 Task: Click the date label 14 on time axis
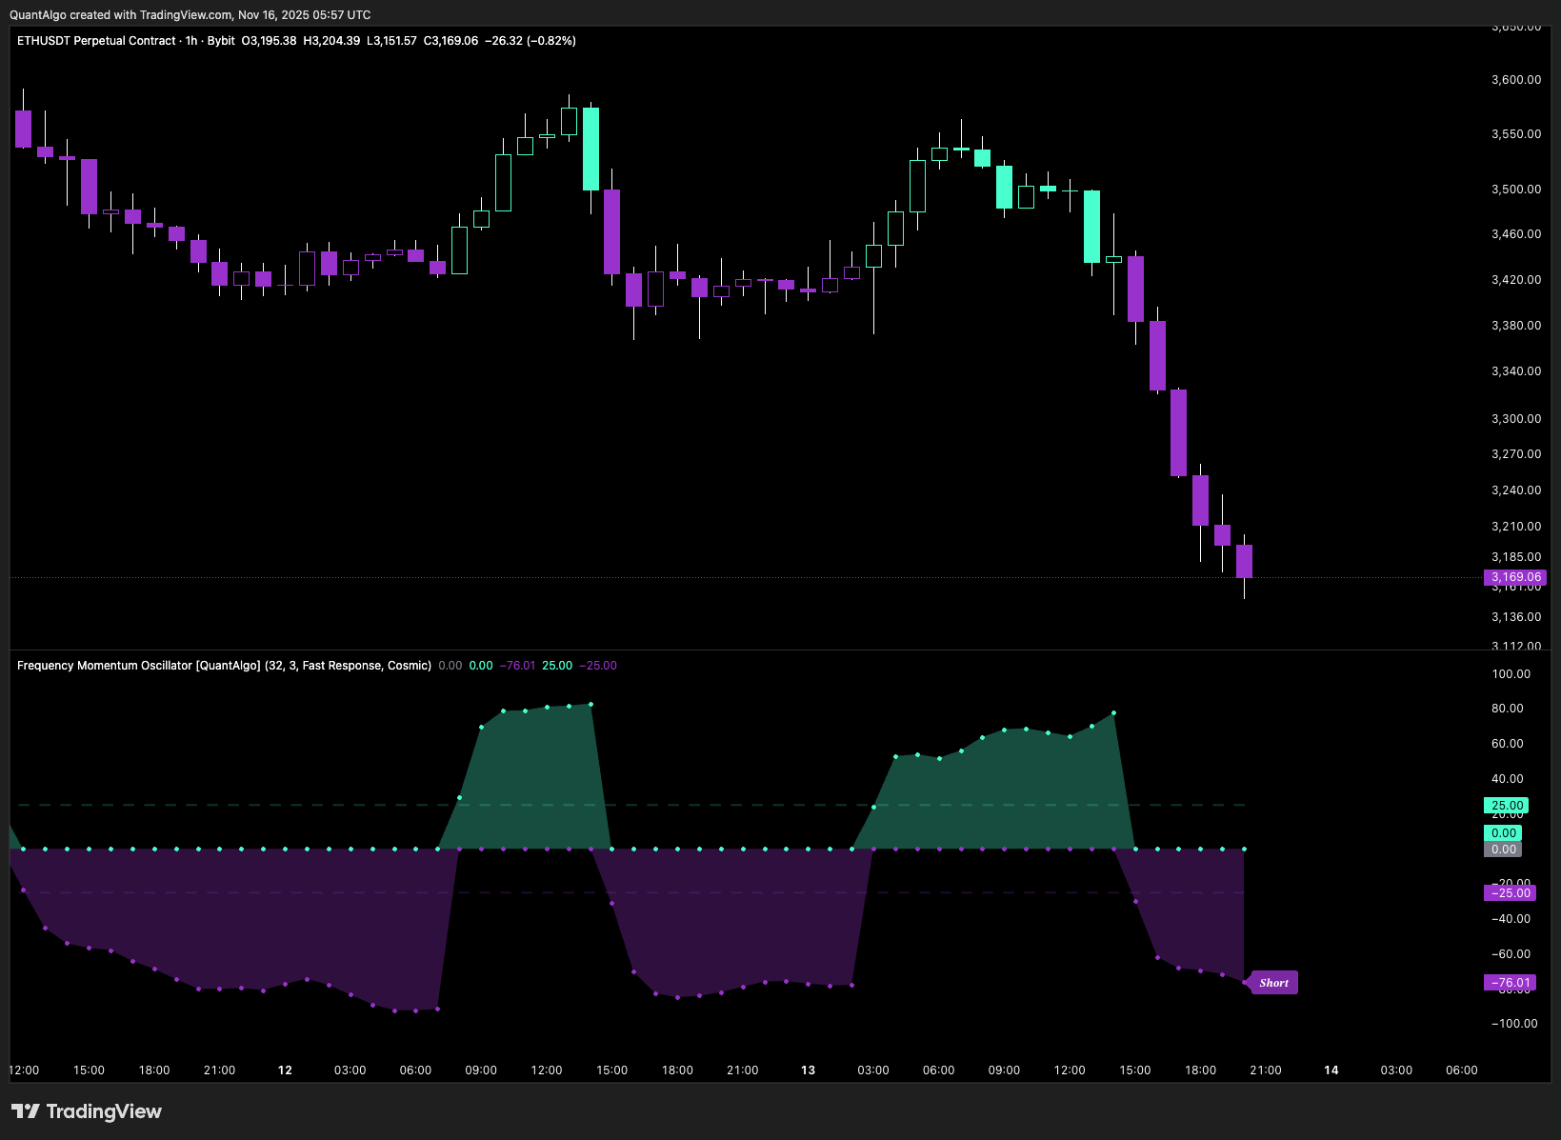[x=1331, y=1070]
